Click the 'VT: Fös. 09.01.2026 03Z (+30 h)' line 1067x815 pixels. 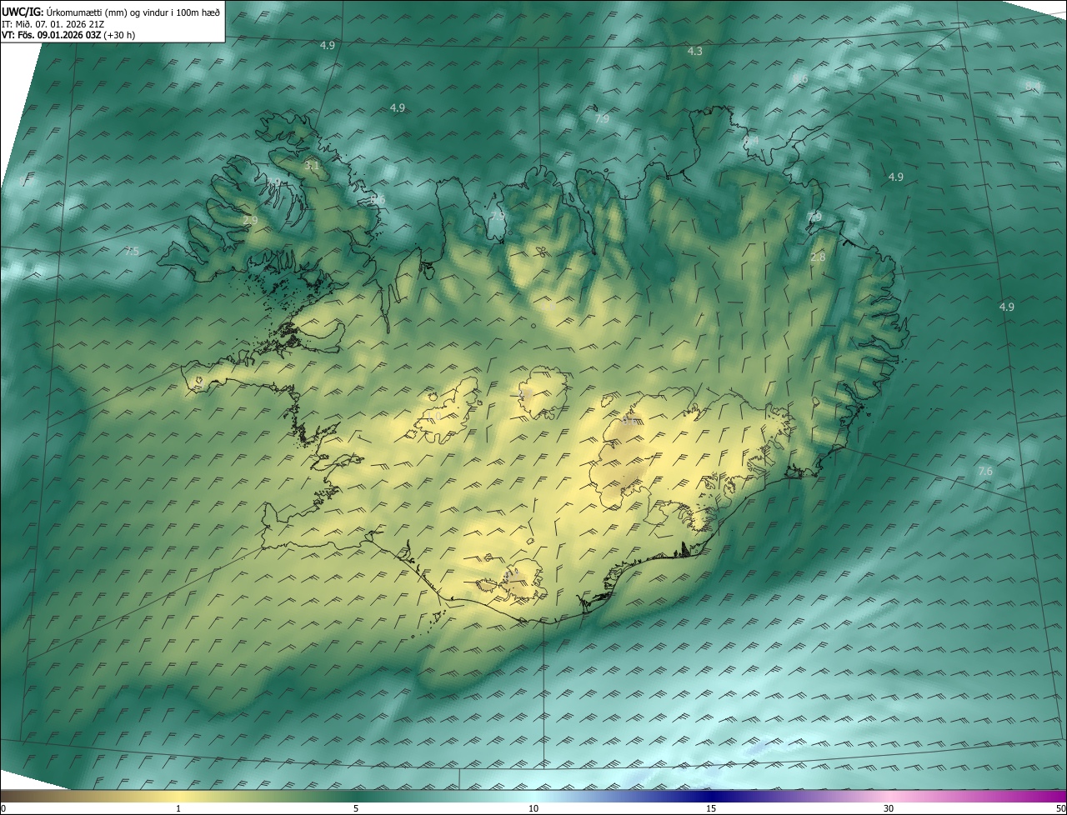pos(68,35)
